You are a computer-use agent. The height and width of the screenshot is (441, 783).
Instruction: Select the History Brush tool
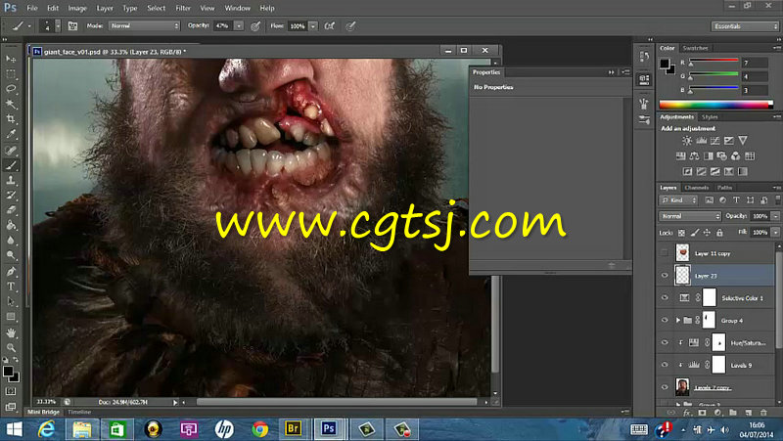point(11,195)
